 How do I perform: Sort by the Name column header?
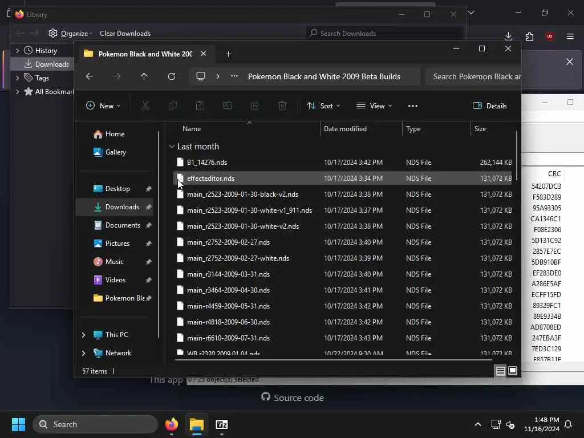(192, 129)
